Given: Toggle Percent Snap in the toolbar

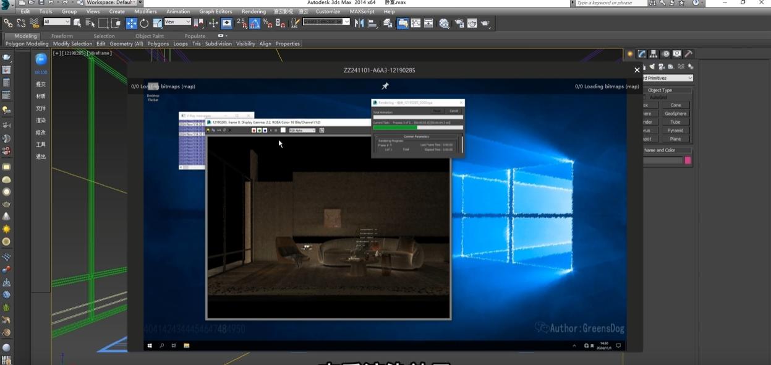Looking at the screenshot, I should click(x=267, y=24).
